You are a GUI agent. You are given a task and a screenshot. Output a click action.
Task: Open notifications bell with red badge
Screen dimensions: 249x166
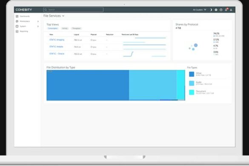(x=226, y=10)
